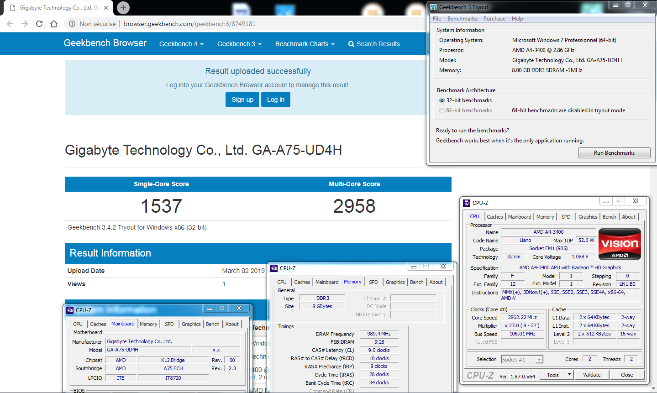Open the File menu in Geekbench
Image resolution: width=657 pixels, height=393 pixels.
[437, 19]
